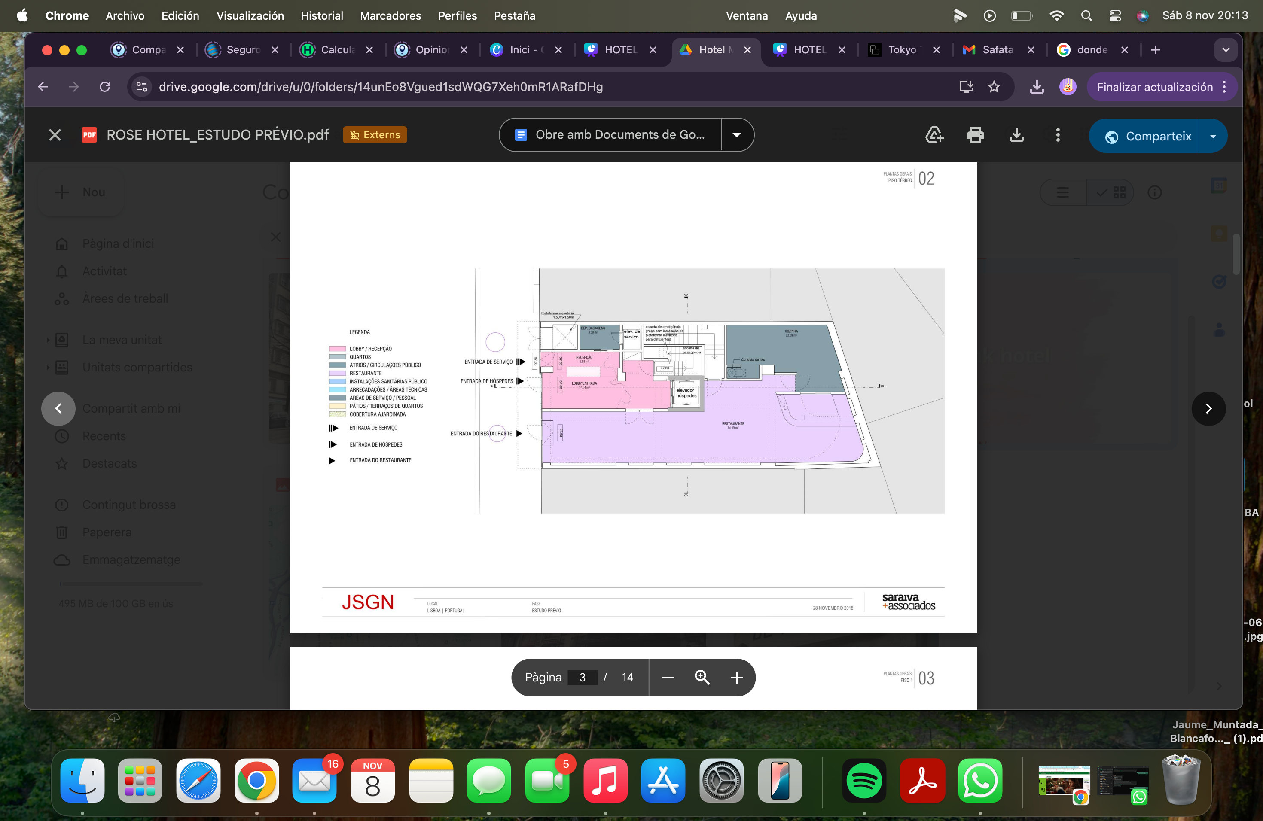Screen dimensions: 1263x821
Task: Open Chrome tab search dropdown
Action: click(1226, 50)
